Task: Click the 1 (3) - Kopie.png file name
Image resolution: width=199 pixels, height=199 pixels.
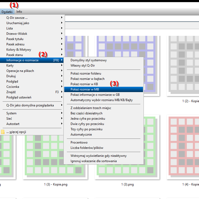Action: (56, 184)
